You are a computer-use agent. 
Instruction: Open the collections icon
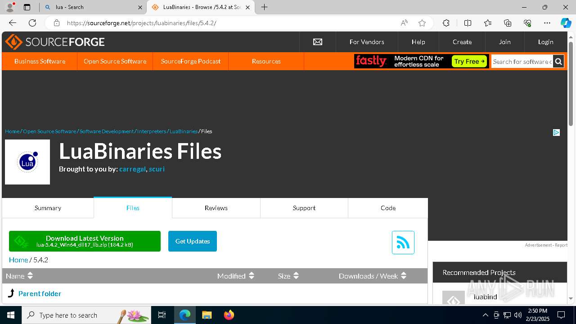(508, 23)
